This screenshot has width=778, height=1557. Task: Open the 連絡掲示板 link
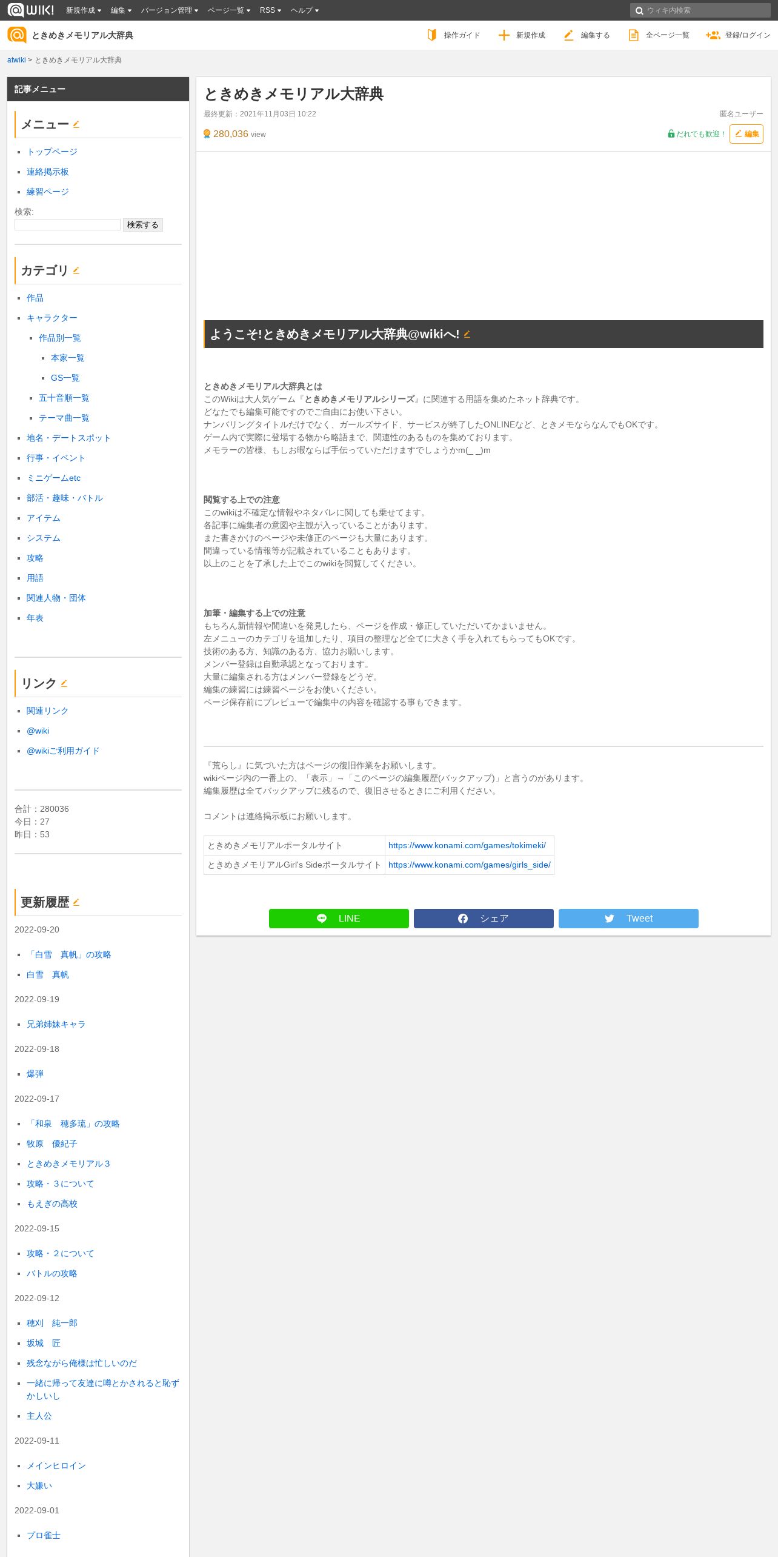click(48, 172)
